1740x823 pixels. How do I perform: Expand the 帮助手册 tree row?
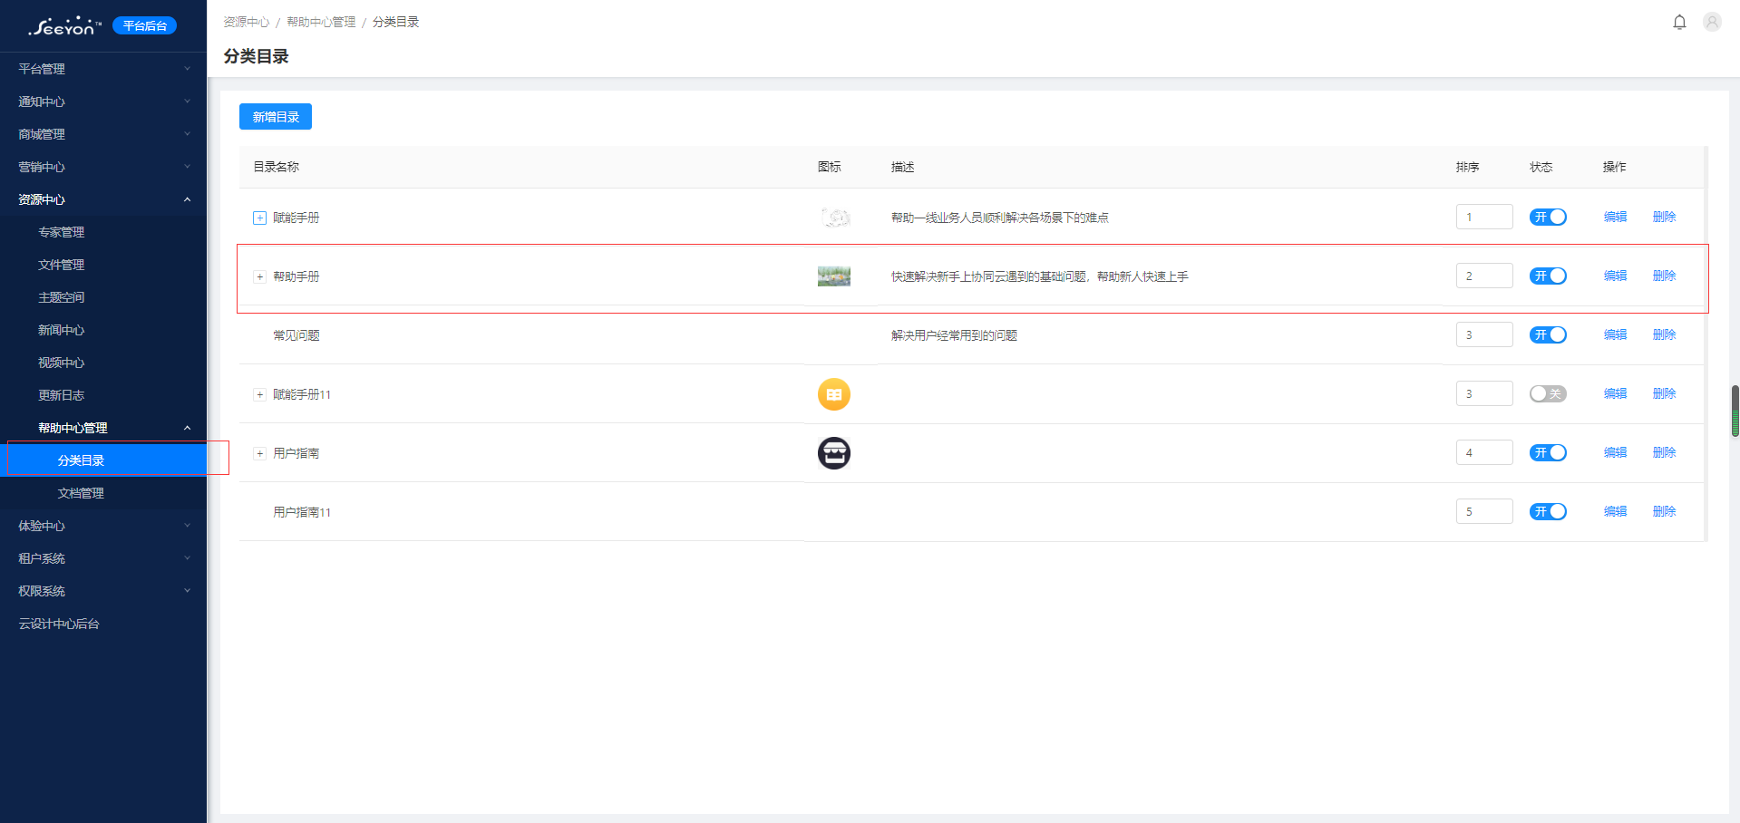coord(259,276)
